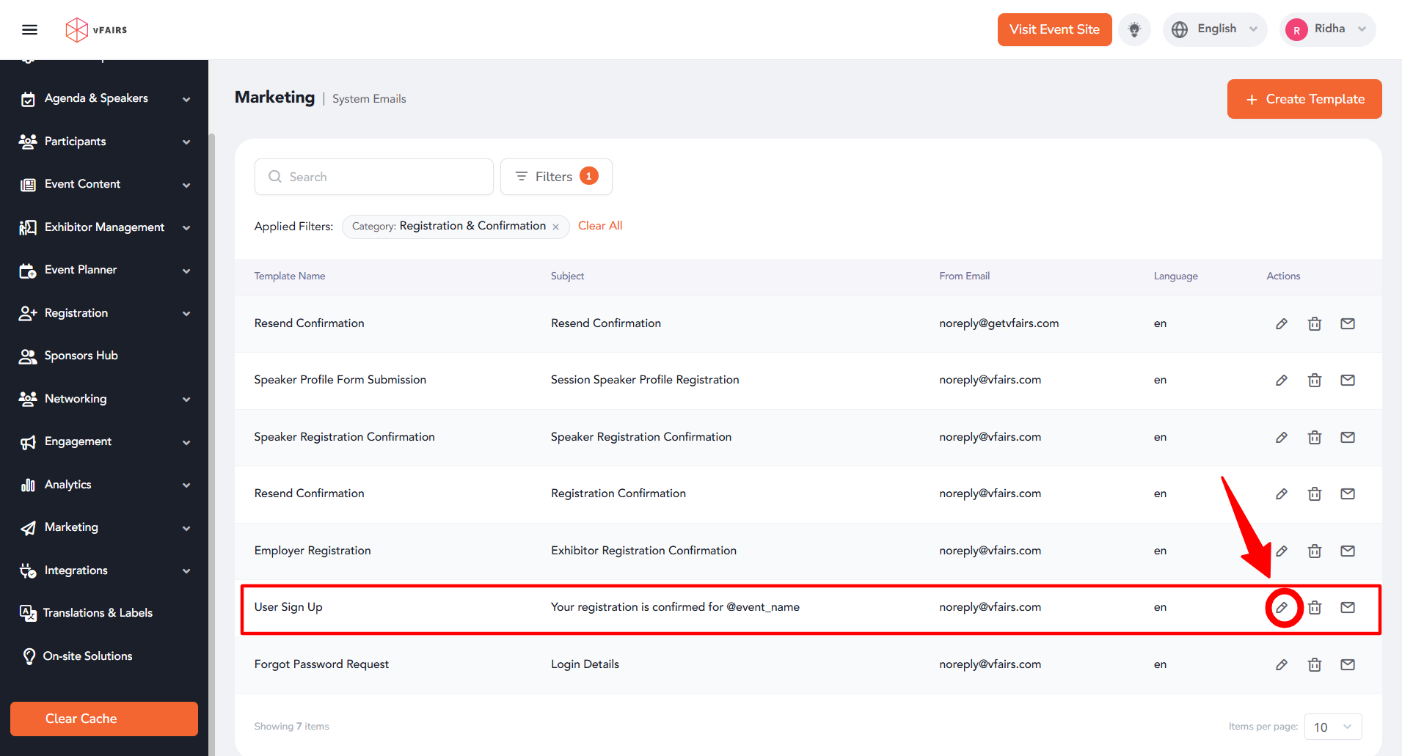Screen dimensions: 1402x756
Task: Send test email for Speaker Profile Form Submission
Action: pyautogui.click(x=1347, y=380)
